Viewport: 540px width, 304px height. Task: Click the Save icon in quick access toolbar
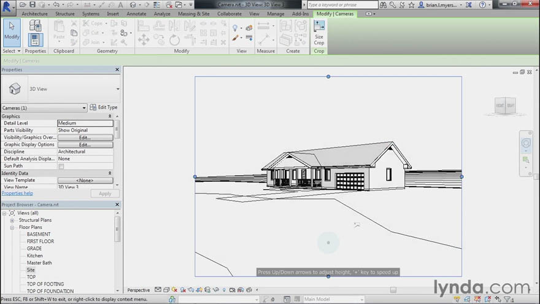click(x=32, y=4)
